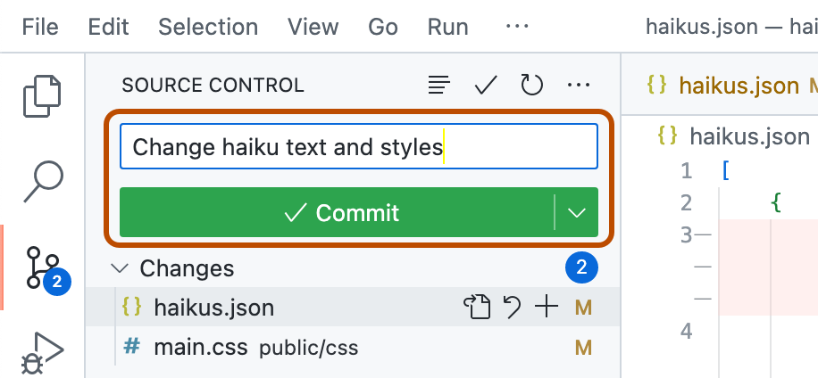Select the Source Control activity bar icon
Image resolution: width=818 pixels, height=378 pixels.
(x=43, y=268)
